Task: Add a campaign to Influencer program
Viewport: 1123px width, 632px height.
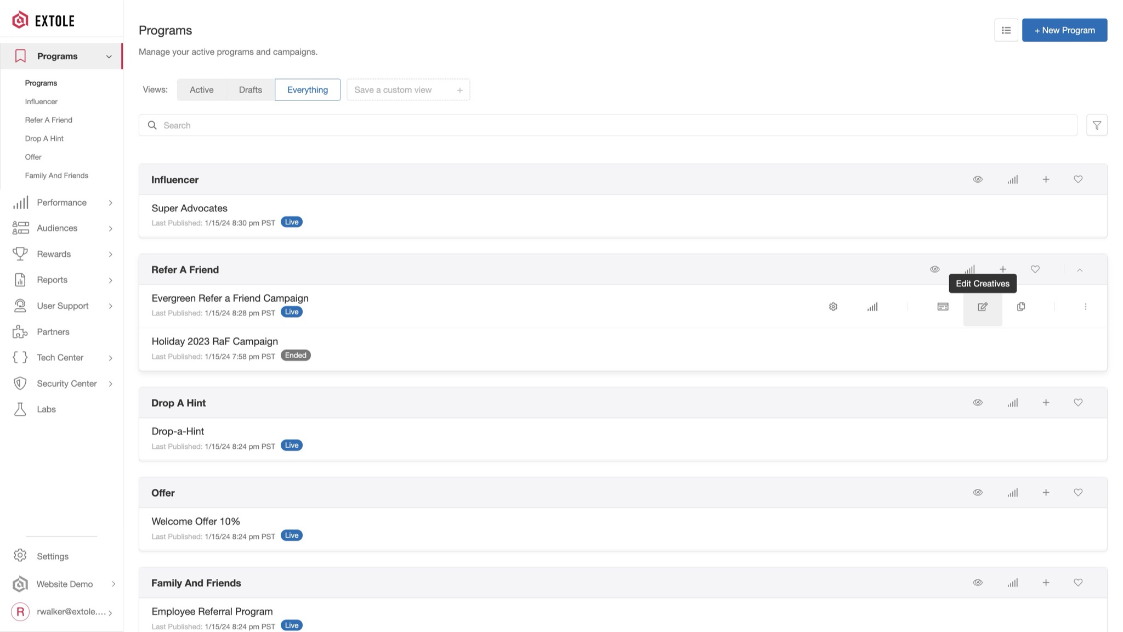Action: point(1046,179)
